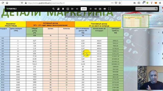This screenshot has height=91, width=163.
Task: Click total profit 19660200 in row M20
Action: click(x=115, y=90)
